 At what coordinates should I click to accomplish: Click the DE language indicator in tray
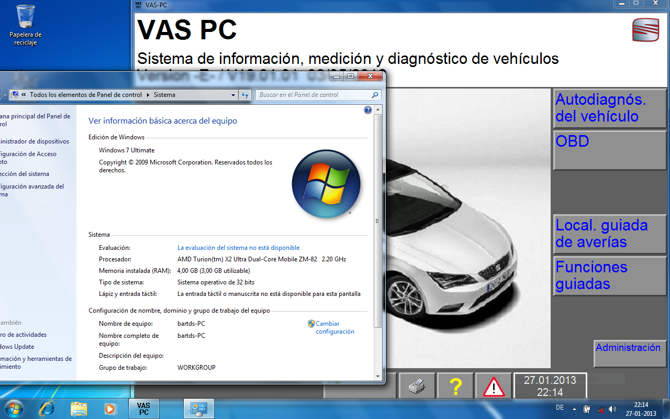560,407
